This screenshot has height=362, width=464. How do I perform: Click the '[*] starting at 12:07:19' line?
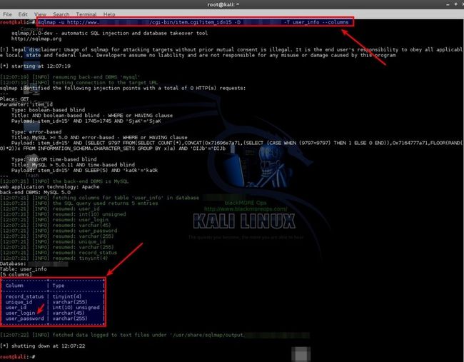pos(35,66)
